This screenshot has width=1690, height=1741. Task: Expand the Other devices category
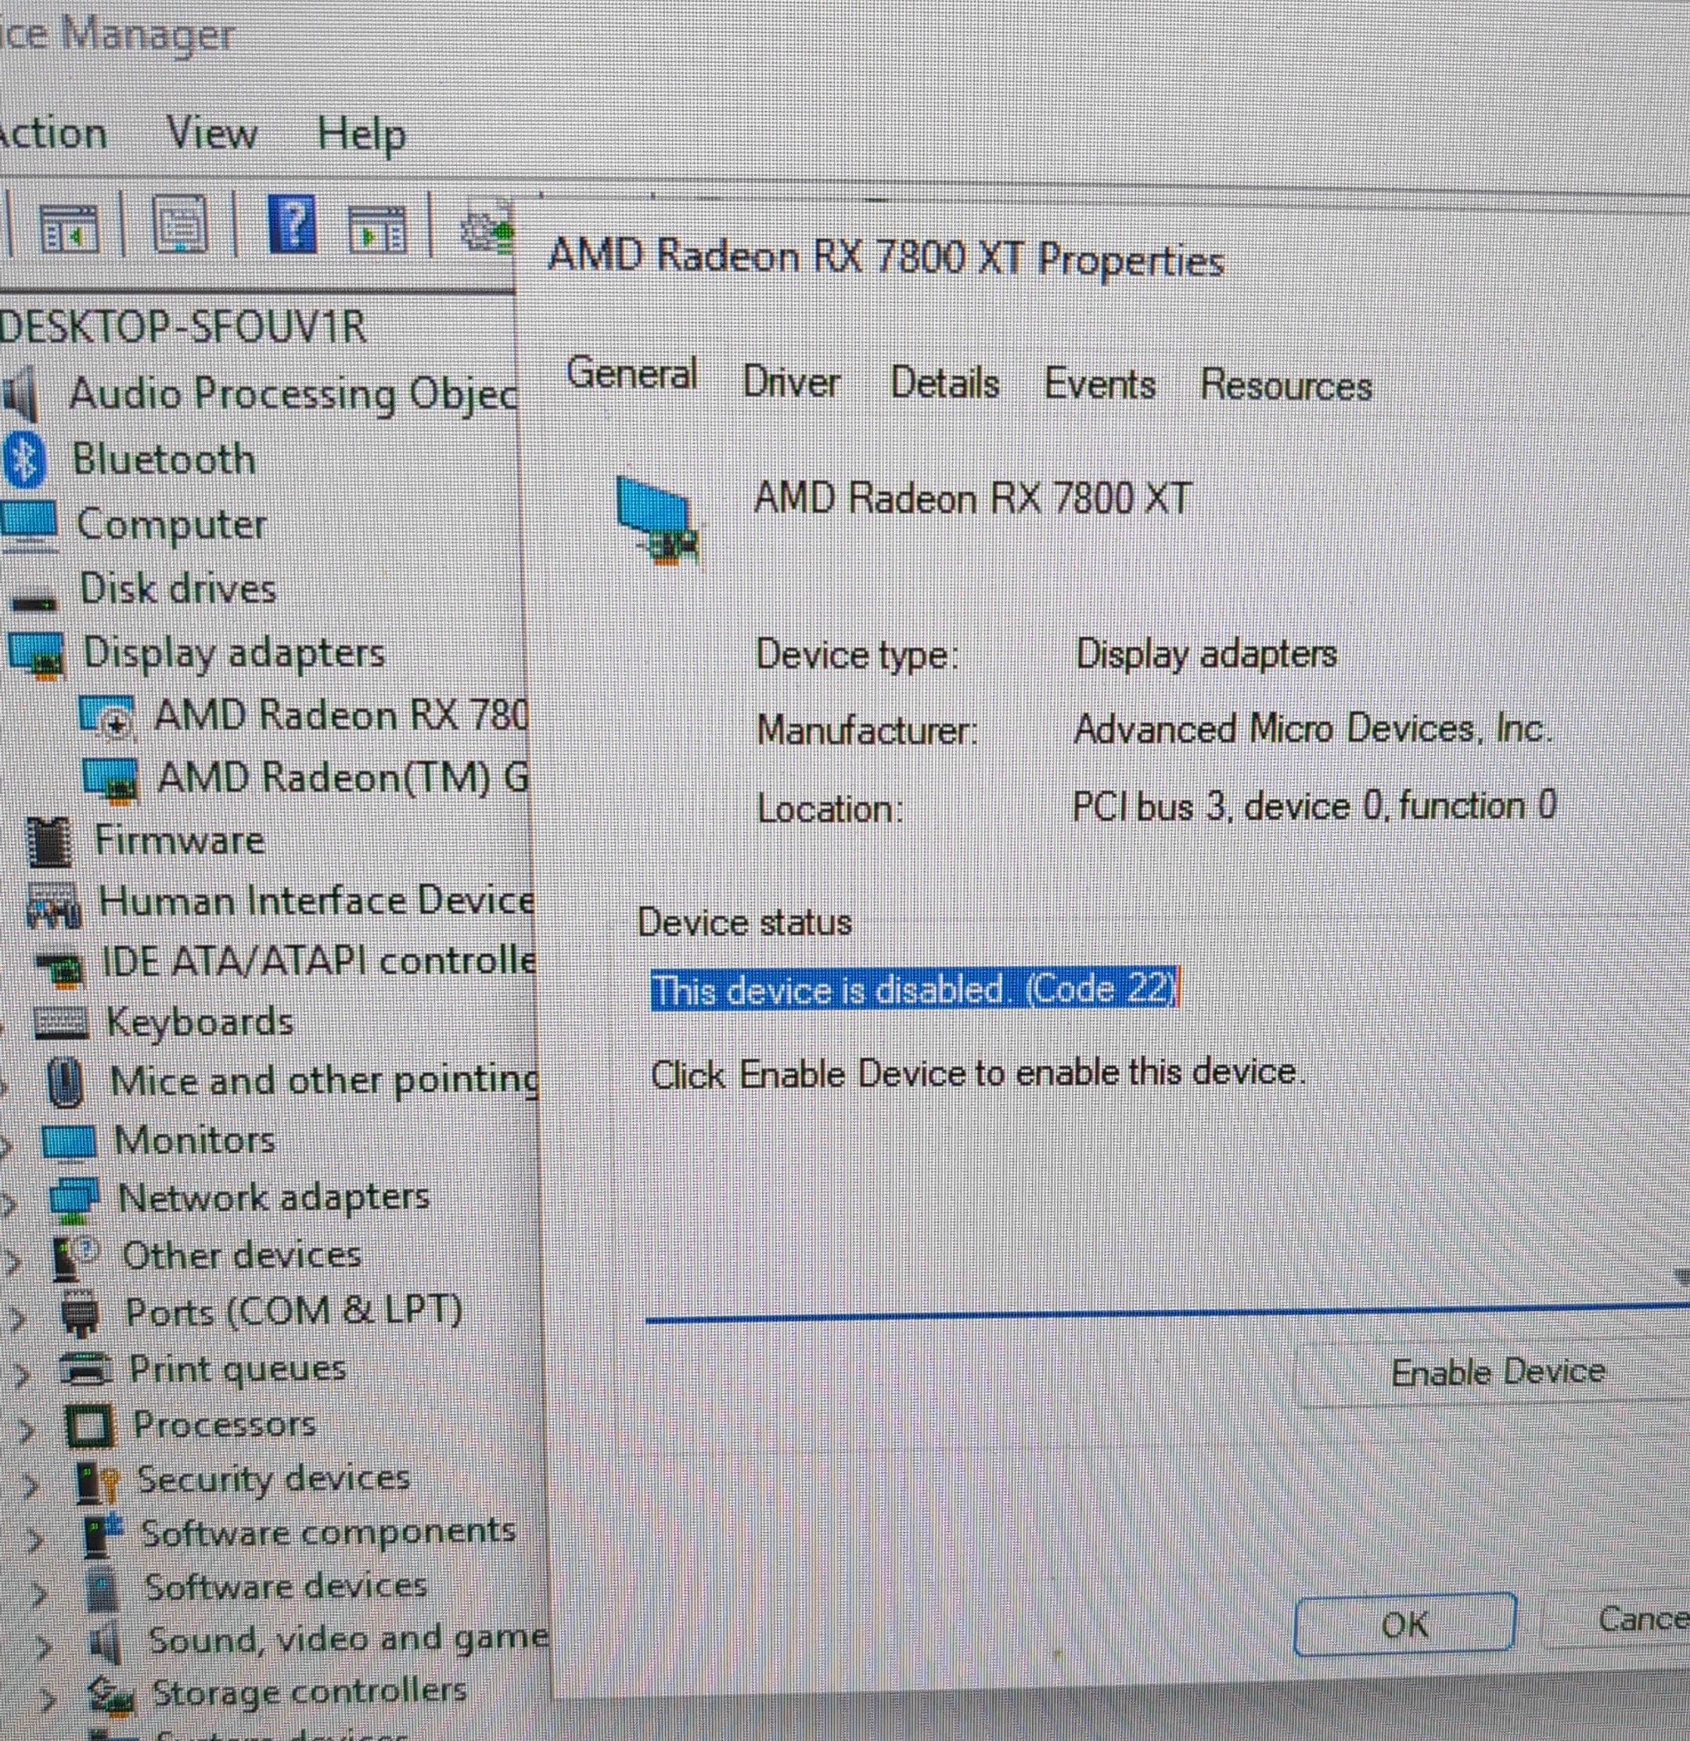[12, 1261]
